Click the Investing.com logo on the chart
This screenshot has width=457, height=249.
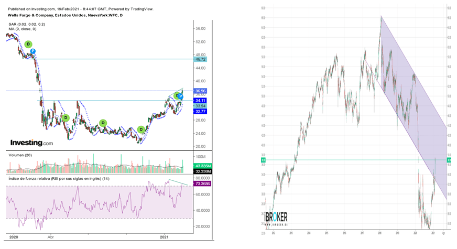click(x=31, y=143)
